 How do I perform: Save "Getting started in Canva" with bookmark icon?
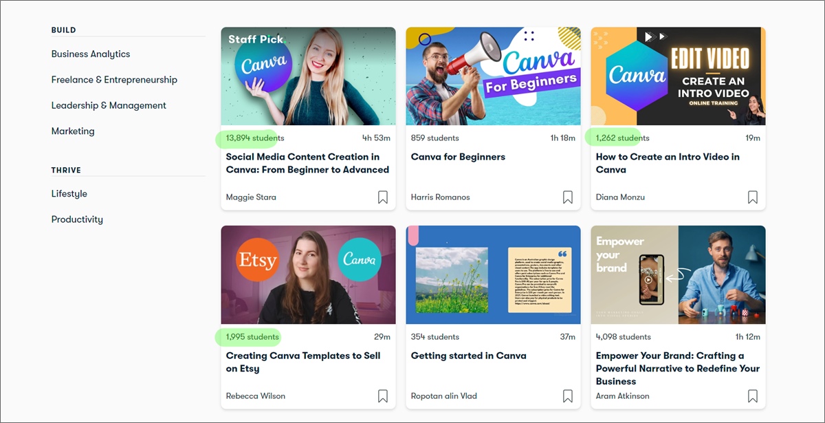click(x=567, y=395)
